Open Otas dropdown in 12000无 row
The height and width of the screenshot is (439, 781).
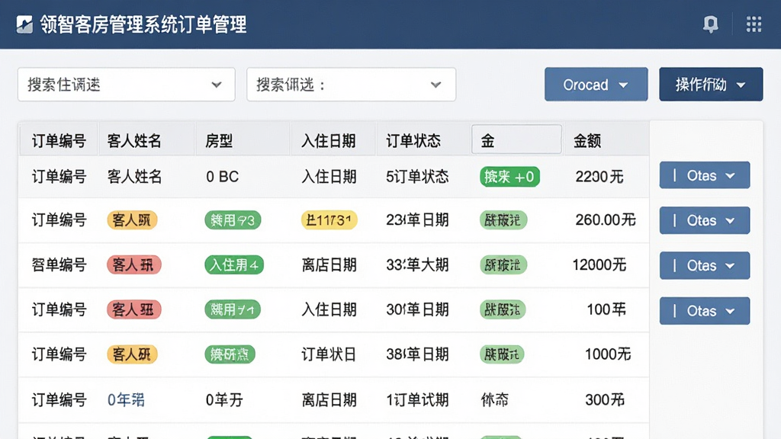(x=704, y=265)
